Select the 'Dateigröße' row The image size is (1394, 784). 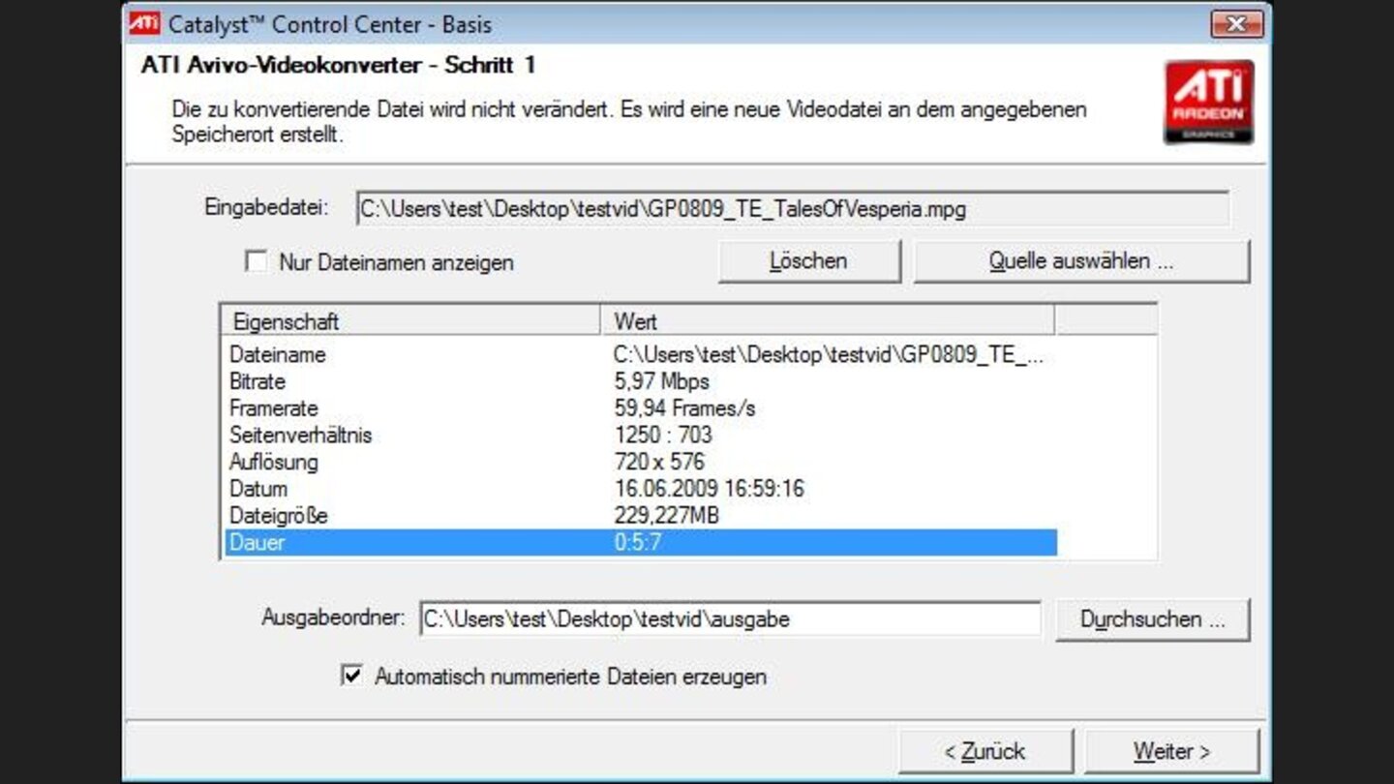click(640, 516)
